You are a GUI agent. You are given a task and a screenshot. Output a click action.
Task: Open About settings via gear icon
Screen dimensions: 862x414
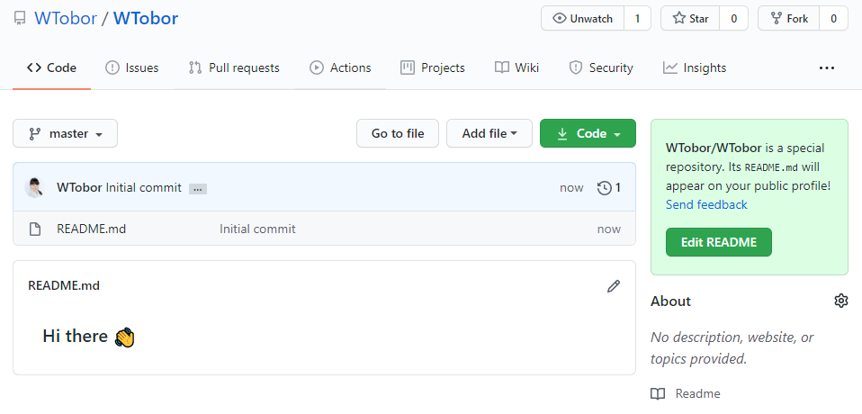(x=840, y=301)
